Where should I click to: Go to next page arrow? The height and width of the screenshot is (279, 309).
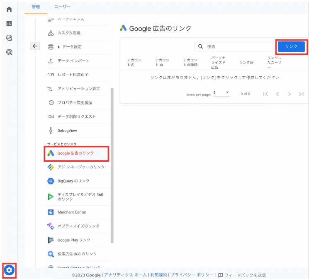(289, 94)
